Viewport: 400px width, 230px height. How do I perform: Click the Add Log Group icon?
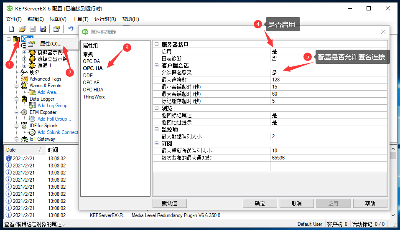32,106
